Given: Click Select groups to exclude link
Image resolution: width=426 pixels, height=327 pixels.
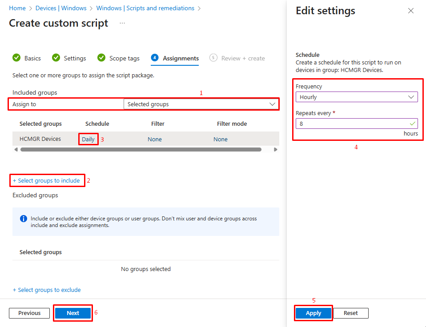Looking at the screenshot, I should coord(47,290).
